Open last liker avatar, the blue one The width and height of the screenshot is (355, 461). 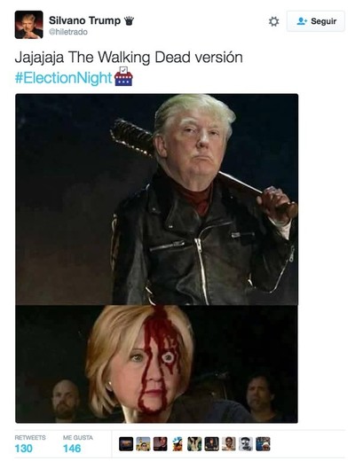click(263, 444)
